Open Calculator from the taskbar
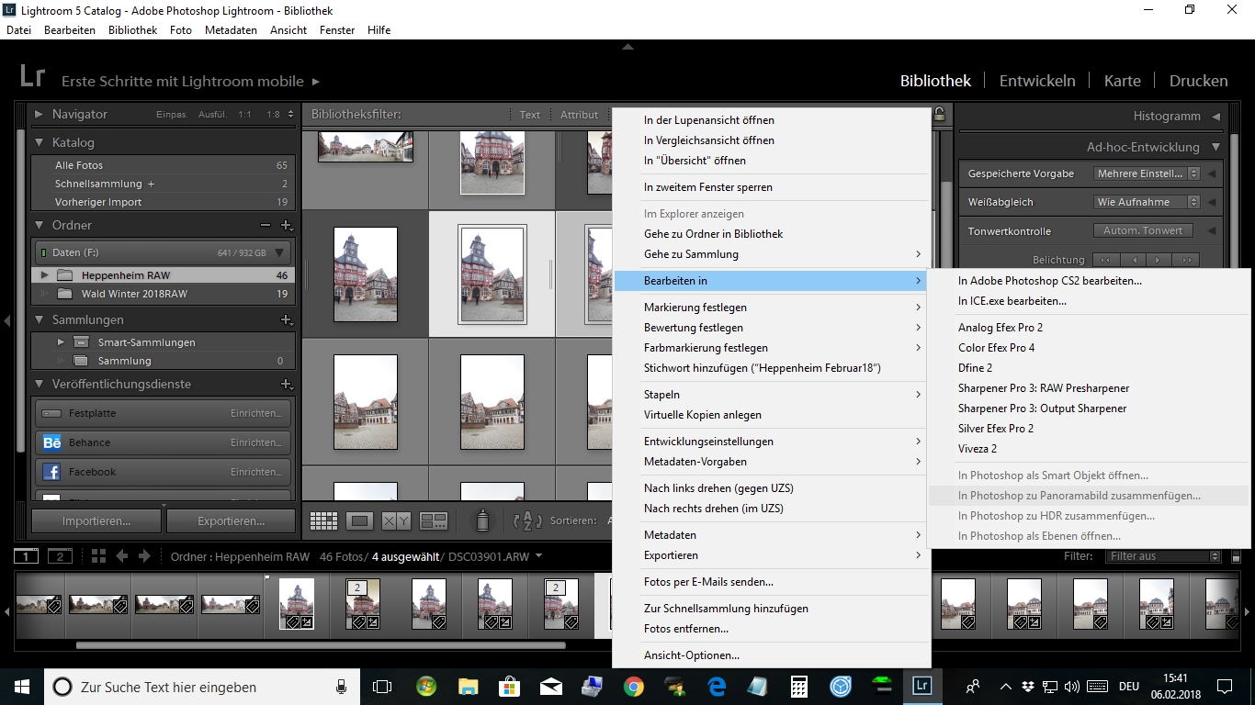Screen dimensions: 1255x705 (x=799, y=687)
